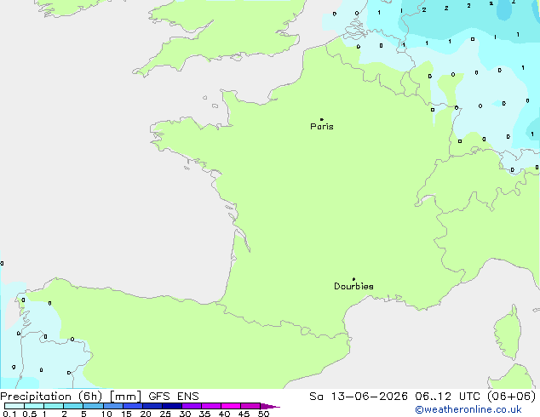This screenshot has height=417, width=540.
Task: Pick the 45–50 mm legend swatch
Action: tap(250, 406)
